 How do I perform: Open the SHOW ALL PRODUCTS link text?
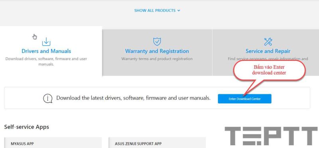tap(155, 11)
